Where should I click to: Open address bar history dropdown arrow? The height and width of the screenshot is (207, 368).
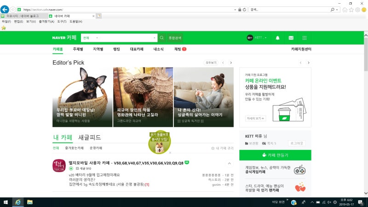click(x=235, y=10)
